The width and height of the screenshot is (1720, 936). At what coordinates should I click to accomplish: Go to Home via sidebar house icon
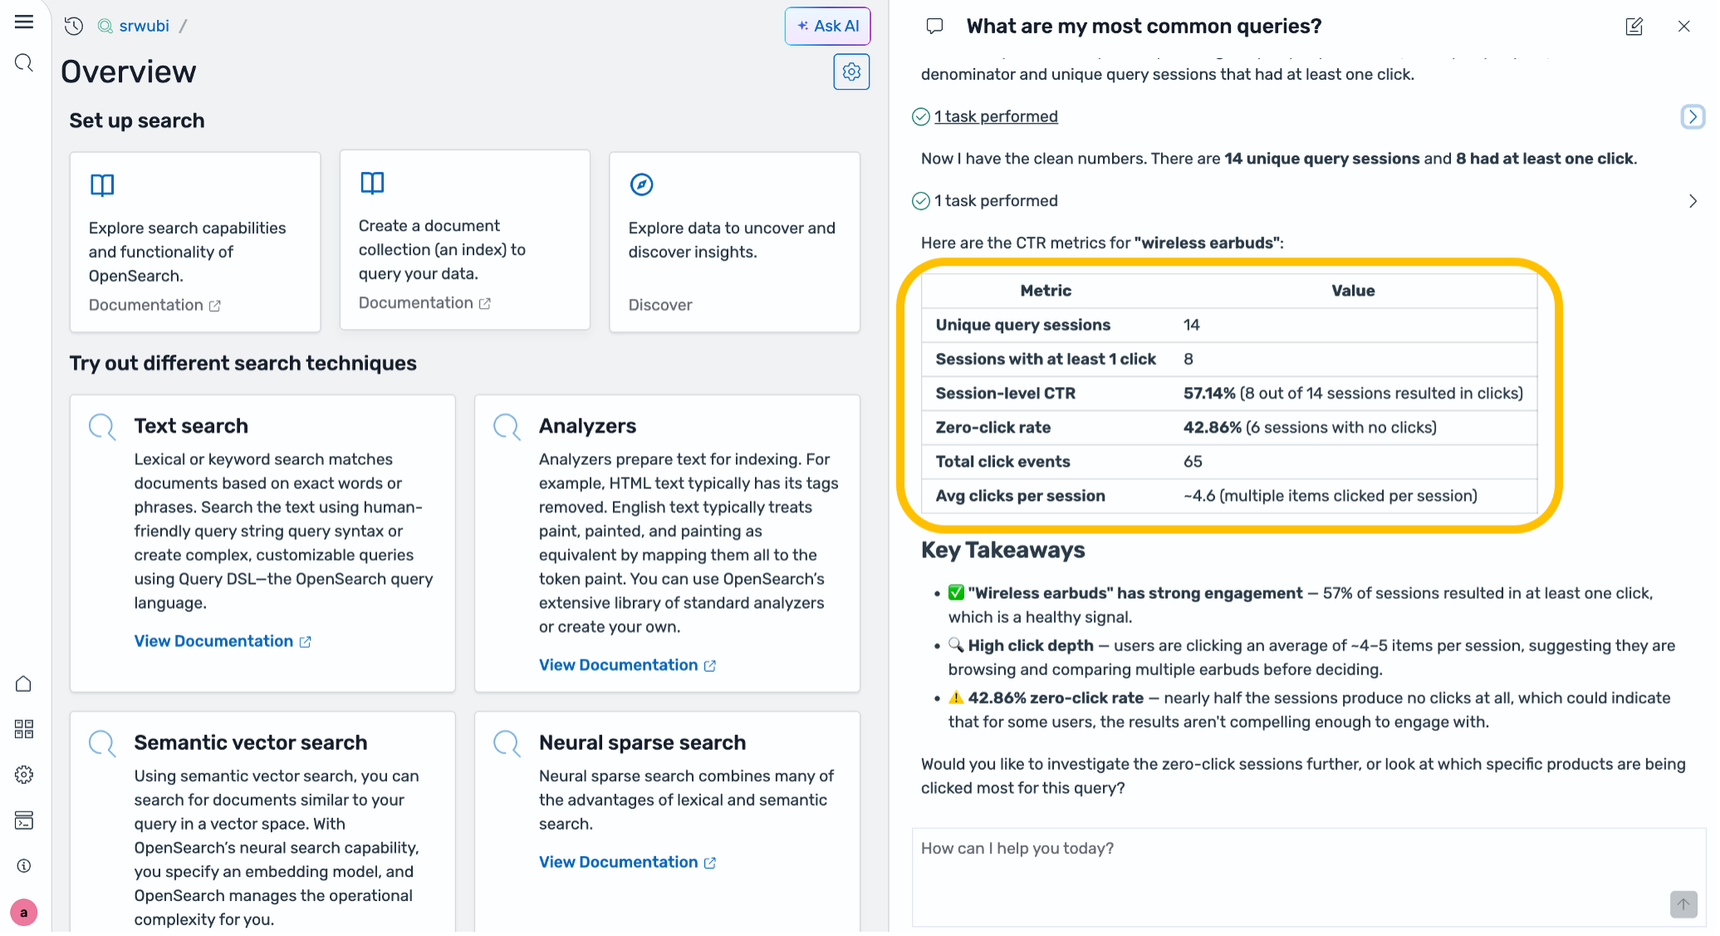point(24,684)
